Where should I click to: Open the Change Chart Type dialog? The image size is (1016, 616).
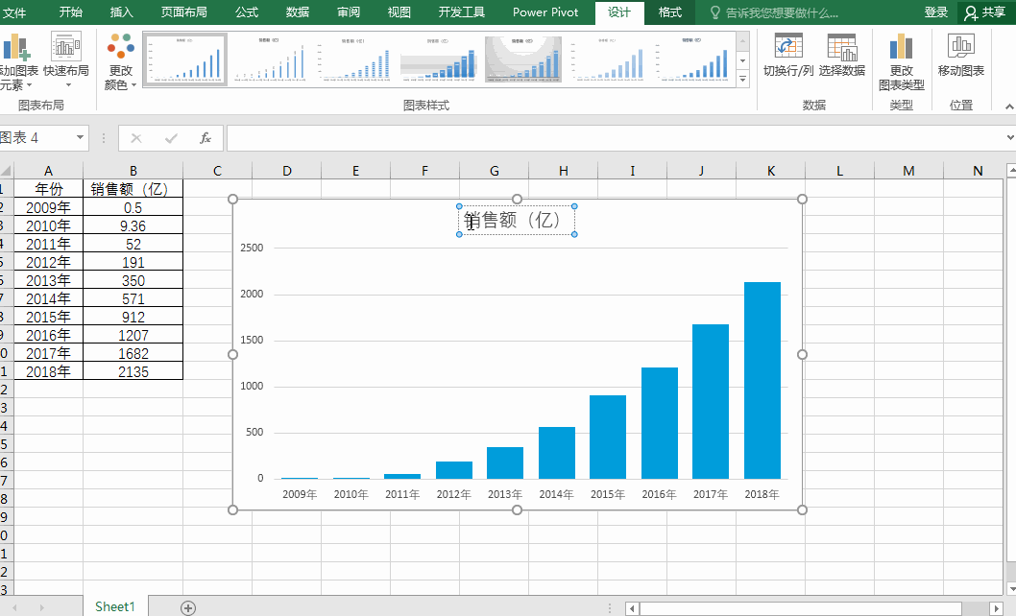coord(902,62)
